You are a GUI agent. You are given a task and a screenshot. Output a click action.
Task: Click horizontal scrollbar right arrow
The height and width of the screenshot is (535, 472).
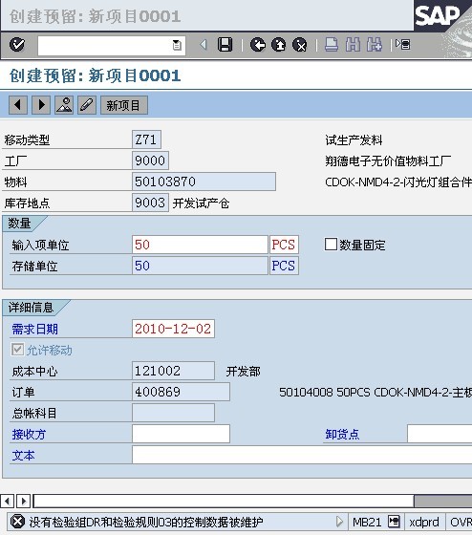click(x=23, y=501)
